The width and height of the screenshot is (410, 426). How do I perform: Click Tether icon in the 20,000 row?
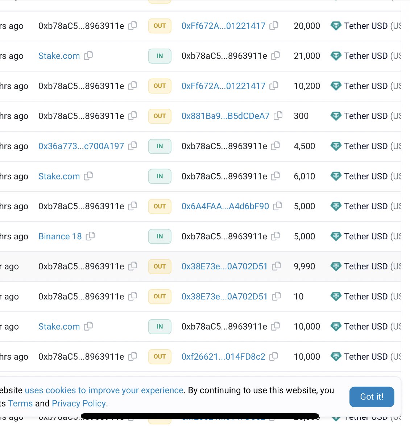[336, 26]
